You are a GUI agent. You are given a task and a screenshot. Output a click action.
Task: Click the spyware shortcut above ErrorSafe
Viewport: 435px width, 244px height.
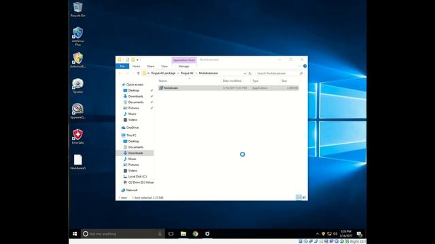click(77, 111)
